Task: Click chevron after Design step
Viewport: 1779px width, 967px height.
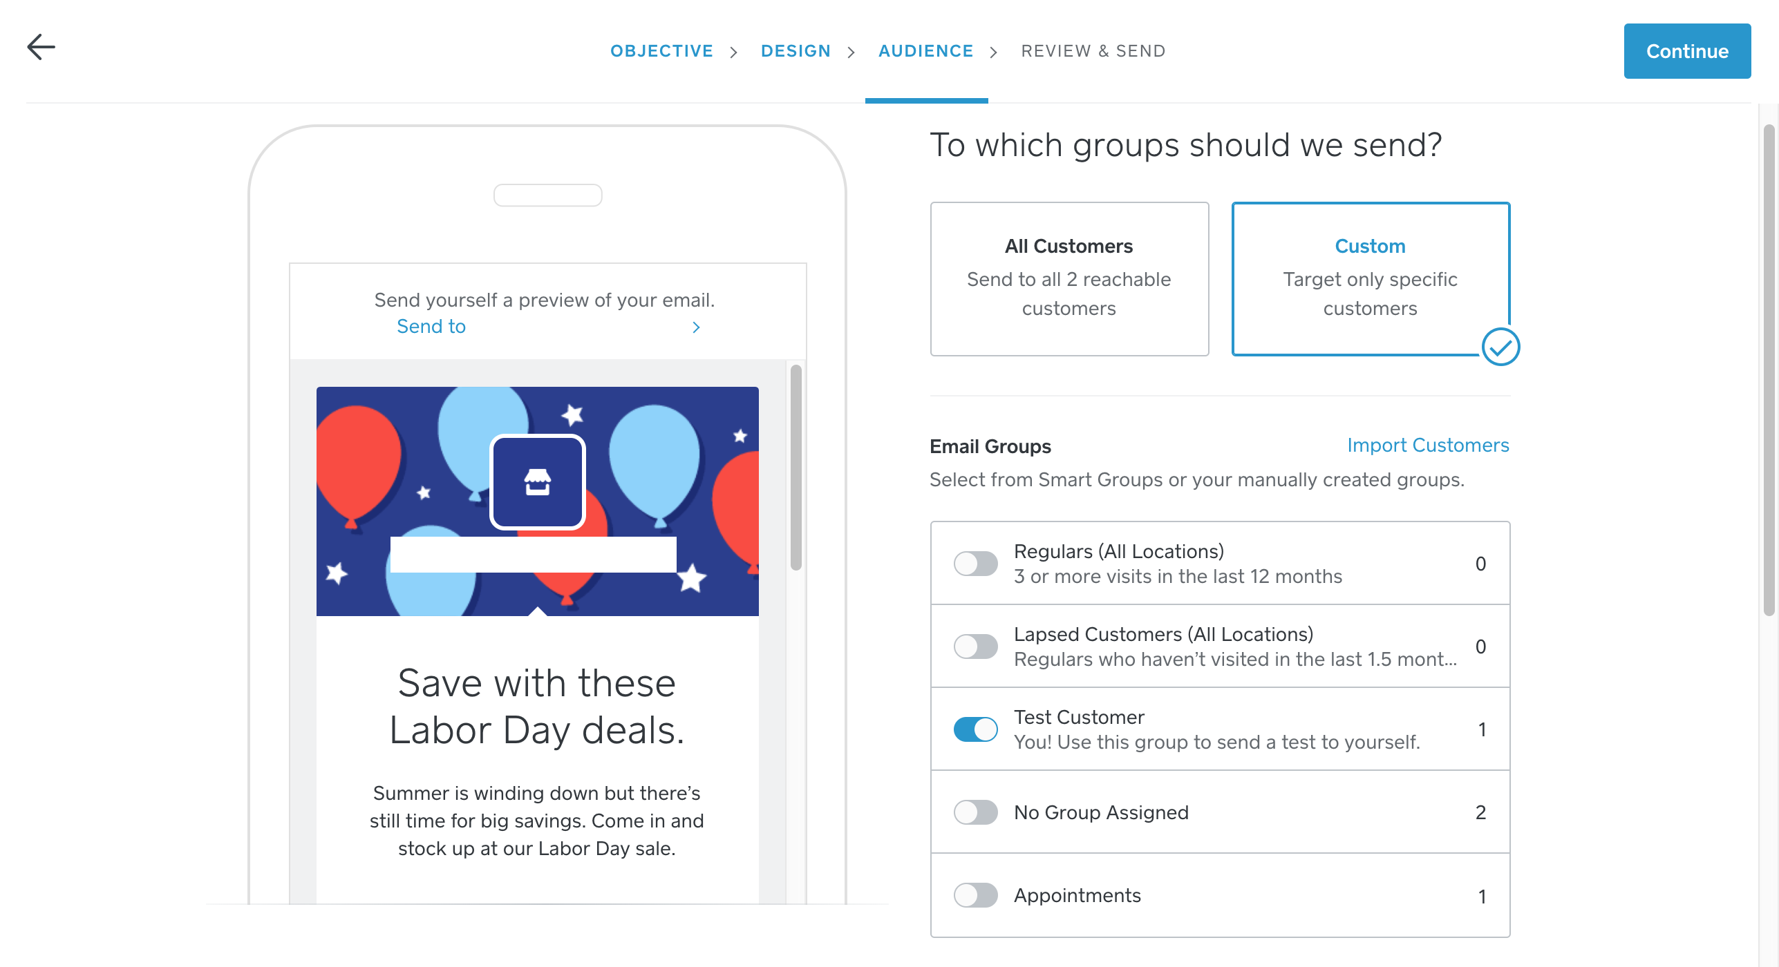Action: point(851,52)
